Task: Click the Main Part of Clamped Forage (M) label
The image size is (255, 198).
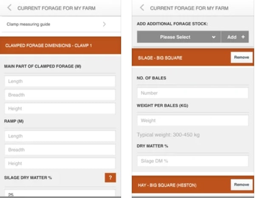Action: pos(42,66)
